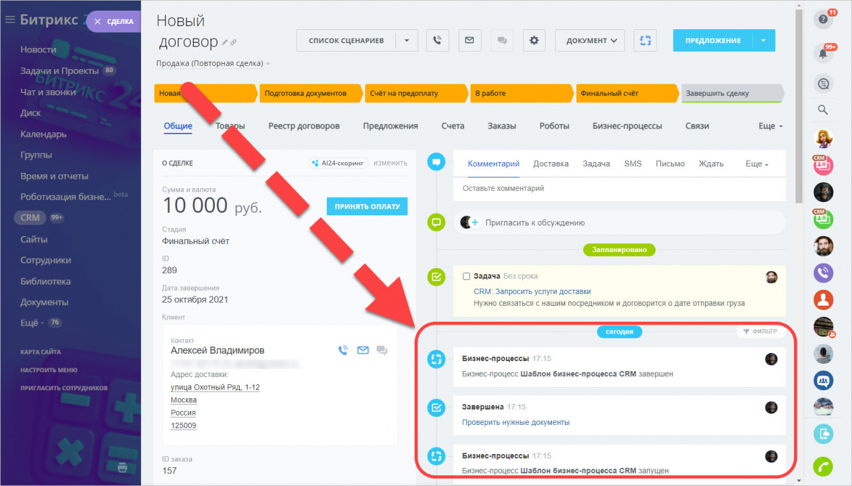Open the Реестр договоров tab
This screenshot has width=852, height=486.
(x=304, y=126)
